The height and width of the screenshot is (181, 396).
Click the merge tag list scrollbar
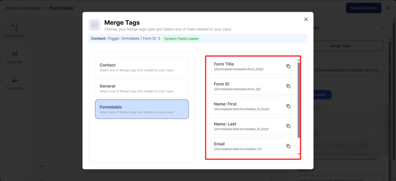tap(299, 100)
